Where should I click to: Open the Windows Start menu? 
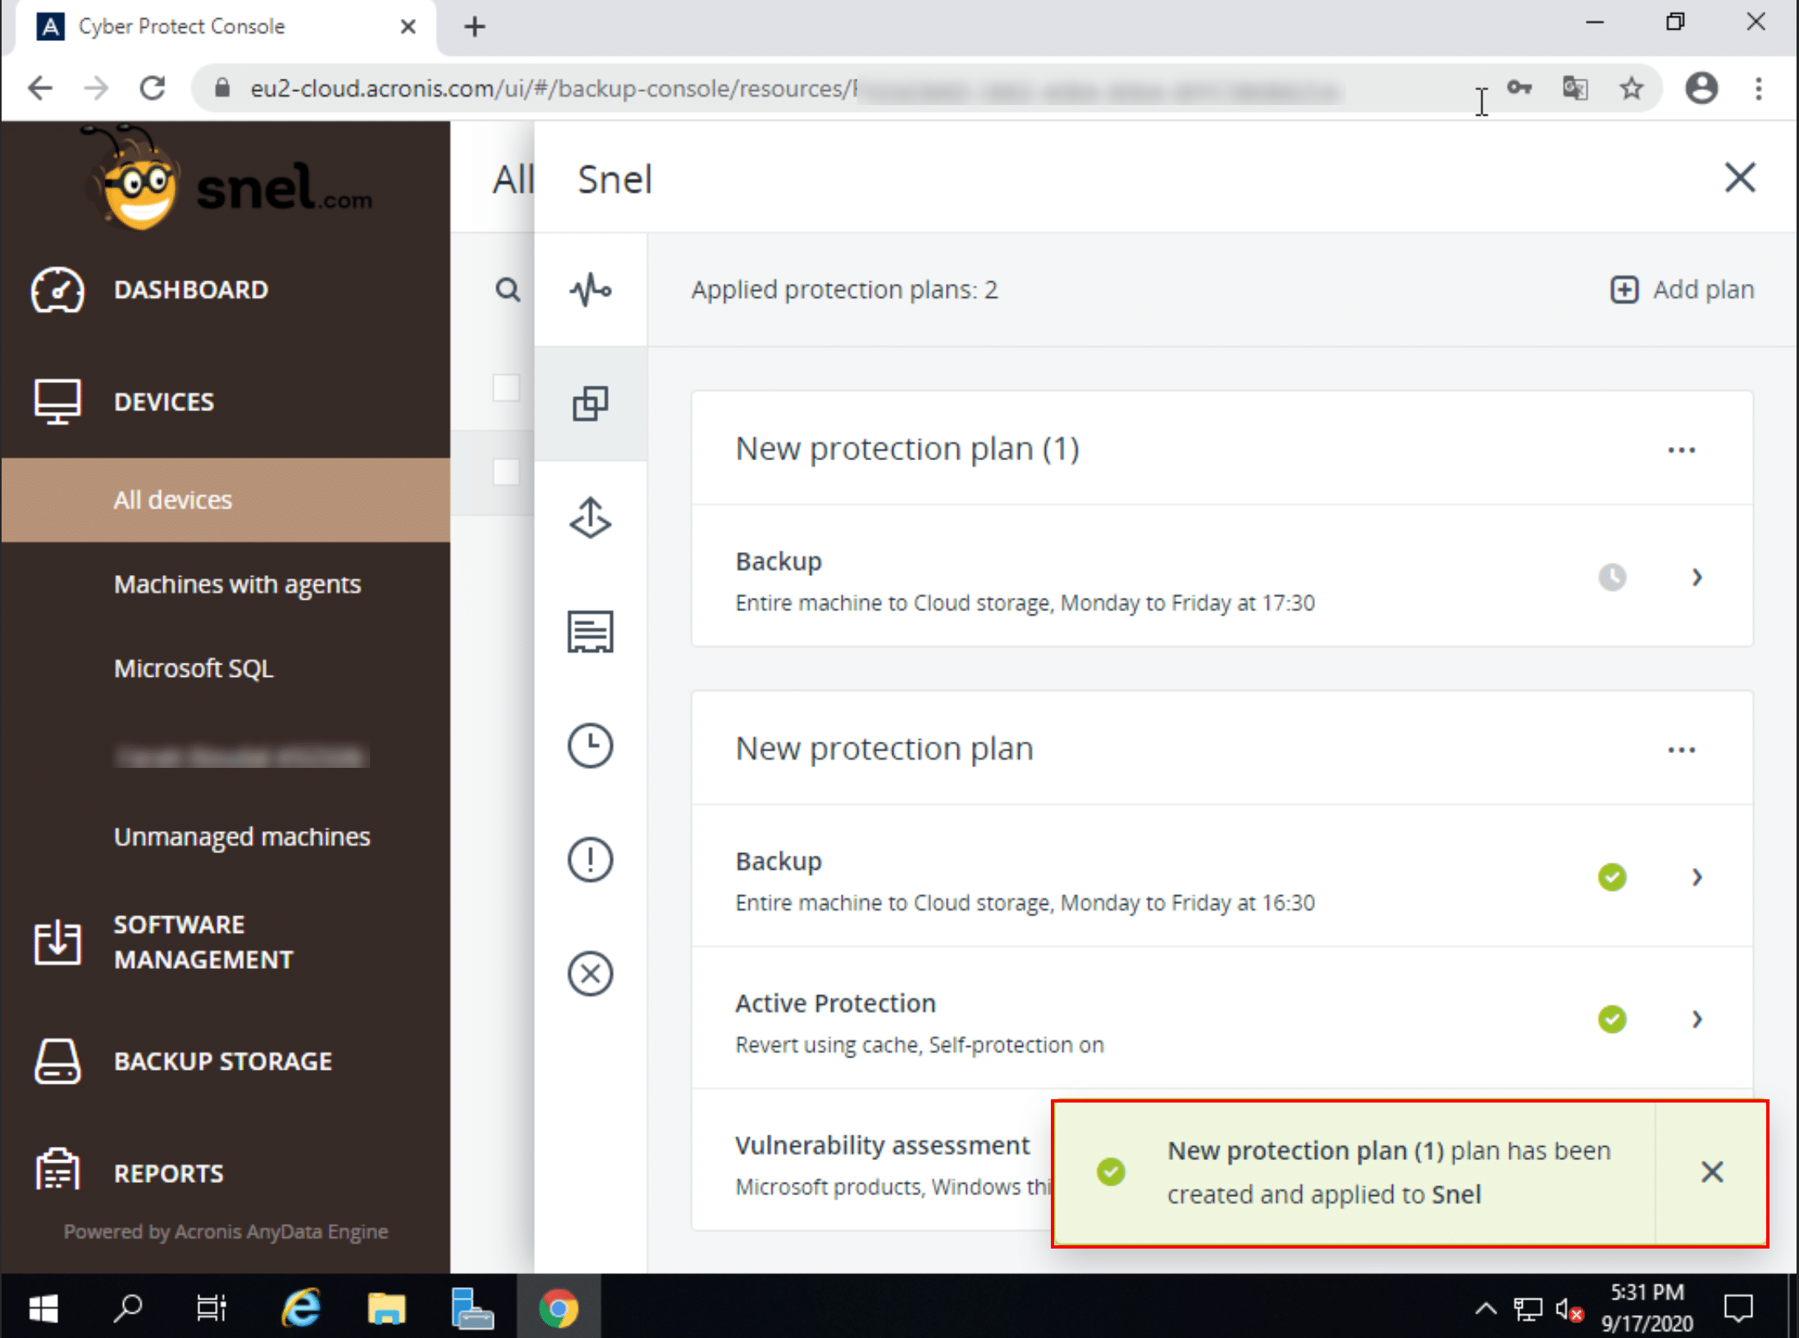pyautogui.click(x=43, y=1308)
